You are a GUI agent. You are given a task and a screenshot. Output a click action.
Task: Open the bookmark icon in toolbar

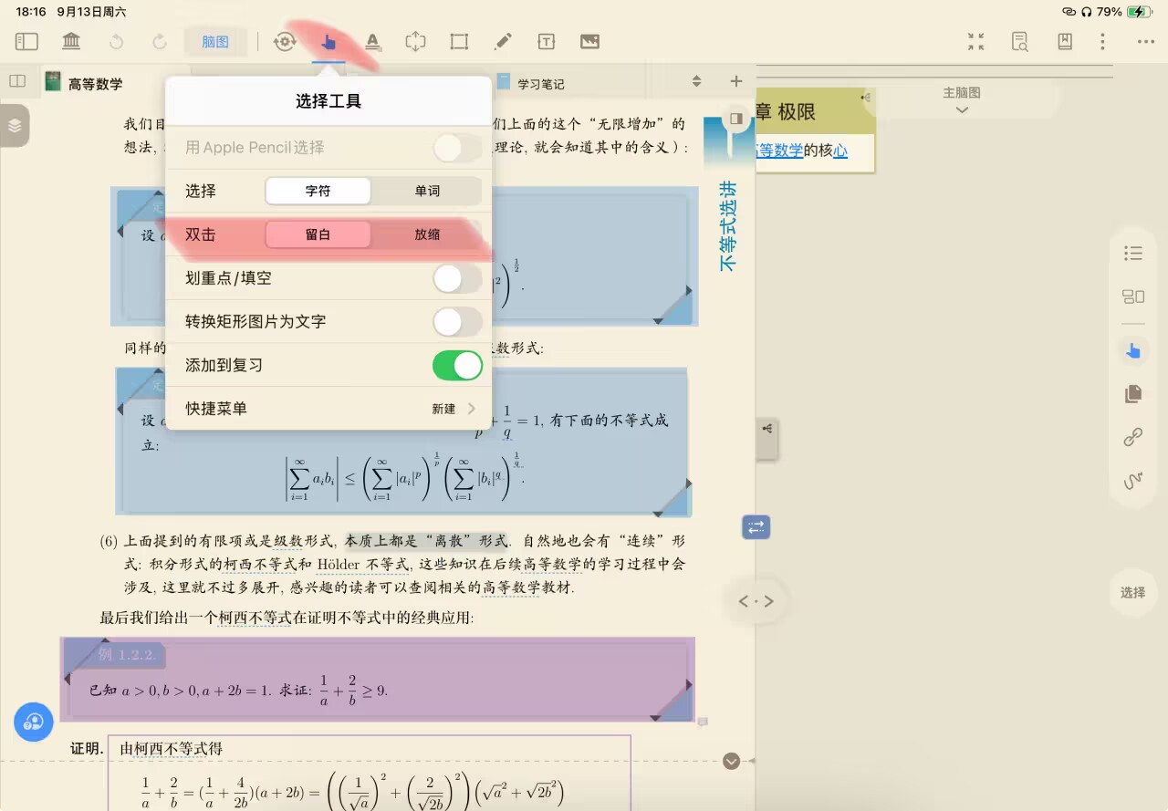pyautogui.click(x=1064, y=41)
